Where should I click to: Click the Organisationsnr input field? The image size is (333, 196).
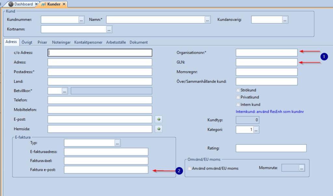(267, 53)
